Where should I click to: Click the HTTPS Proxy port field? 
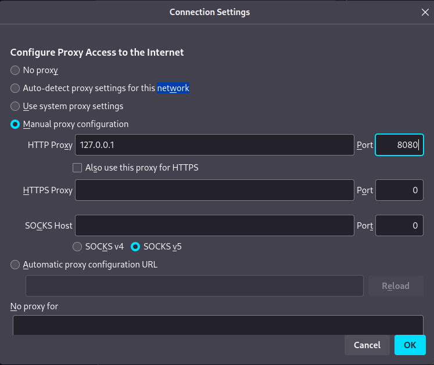(399, 190)
